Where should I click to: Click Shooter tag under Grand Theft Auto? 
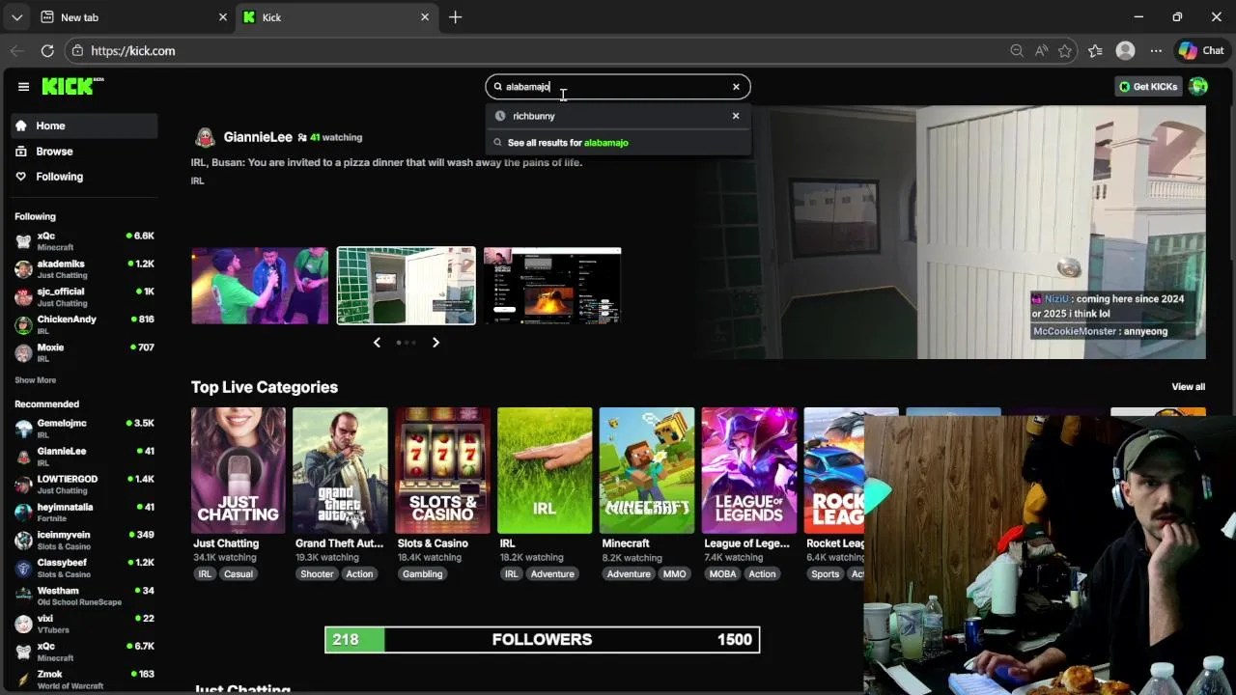tap(317, 574)
